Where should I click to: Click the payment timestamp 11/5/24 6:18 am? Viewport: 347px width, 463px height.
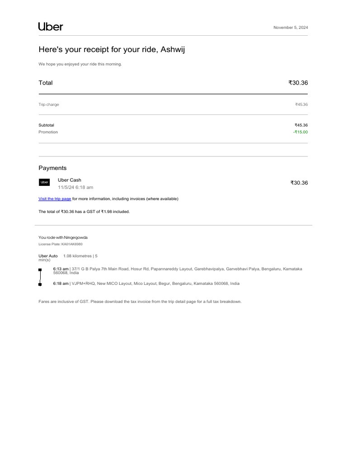(75, 187)
